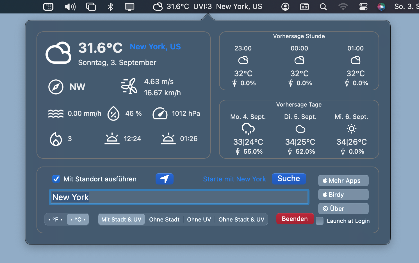Open the sound volume menu bar icon
419x263 pixels.
[x=70, y=6]
